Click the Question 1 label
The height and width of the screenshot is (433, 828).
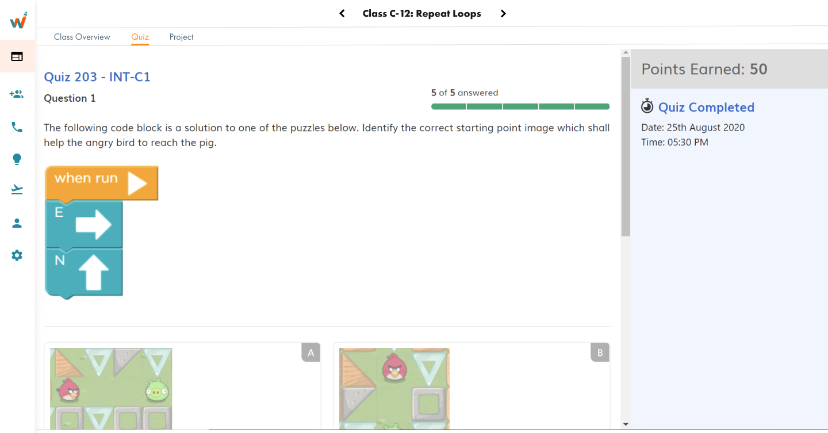70,98
